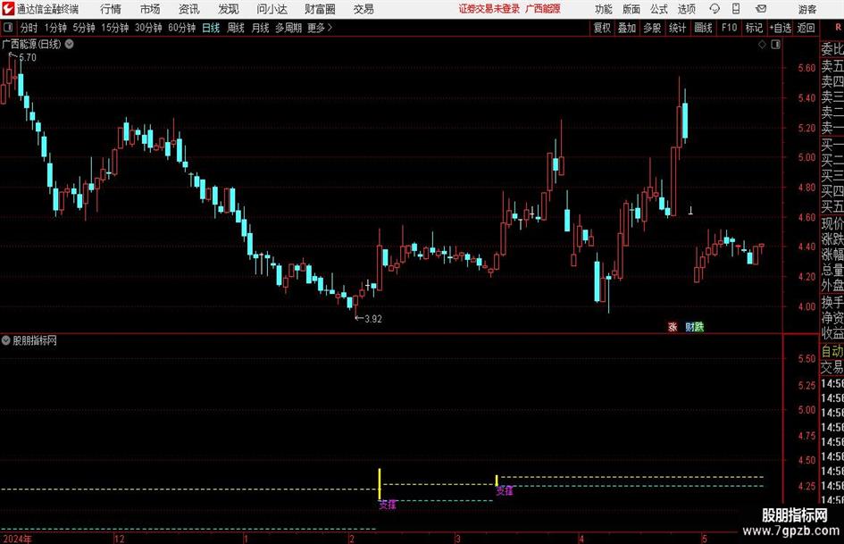844x544 pixels.
Task: Select the 日线 daily tab
Action: pyautogui.click(x=211, y=28)
